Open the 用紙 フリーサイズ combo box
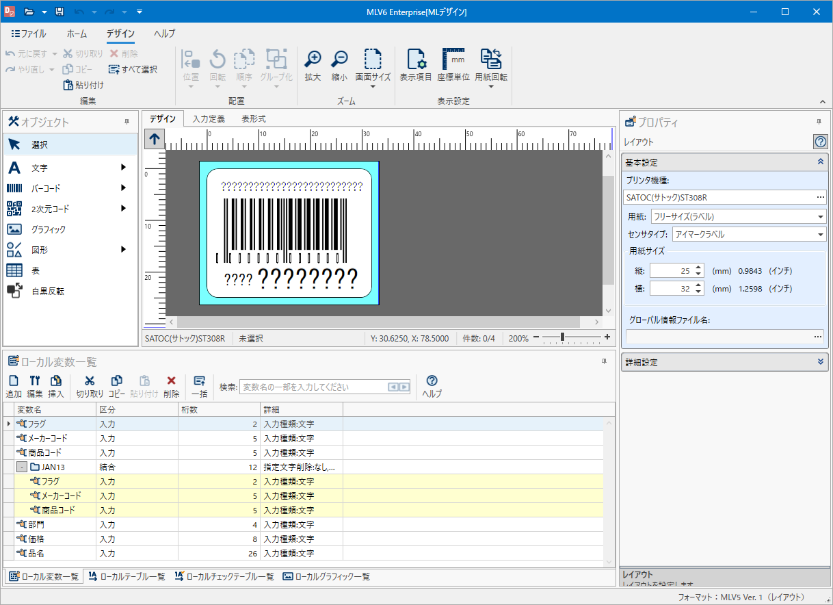The width and height of the screenshot is (833, 605). point(739,216)
